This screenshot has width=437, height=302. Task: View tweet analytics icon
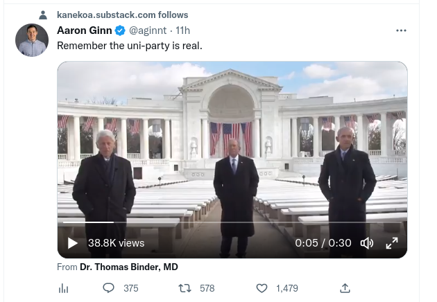[x=64, y=288]
